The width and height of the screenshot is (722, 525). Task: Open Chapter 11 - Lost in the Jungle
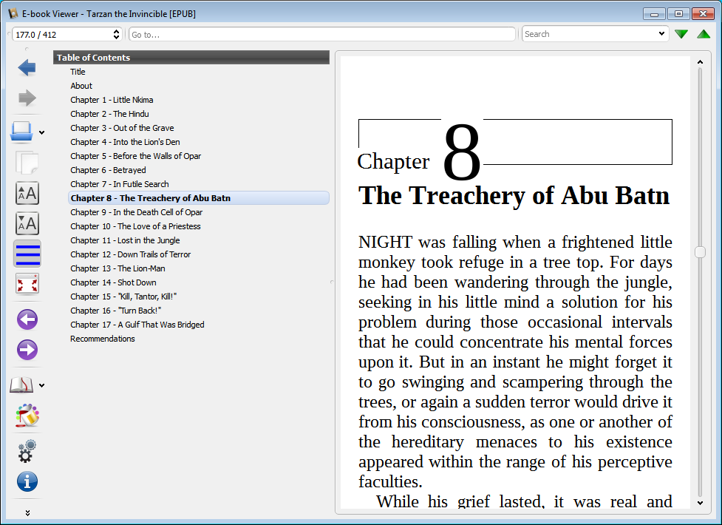tap(125, 240)
